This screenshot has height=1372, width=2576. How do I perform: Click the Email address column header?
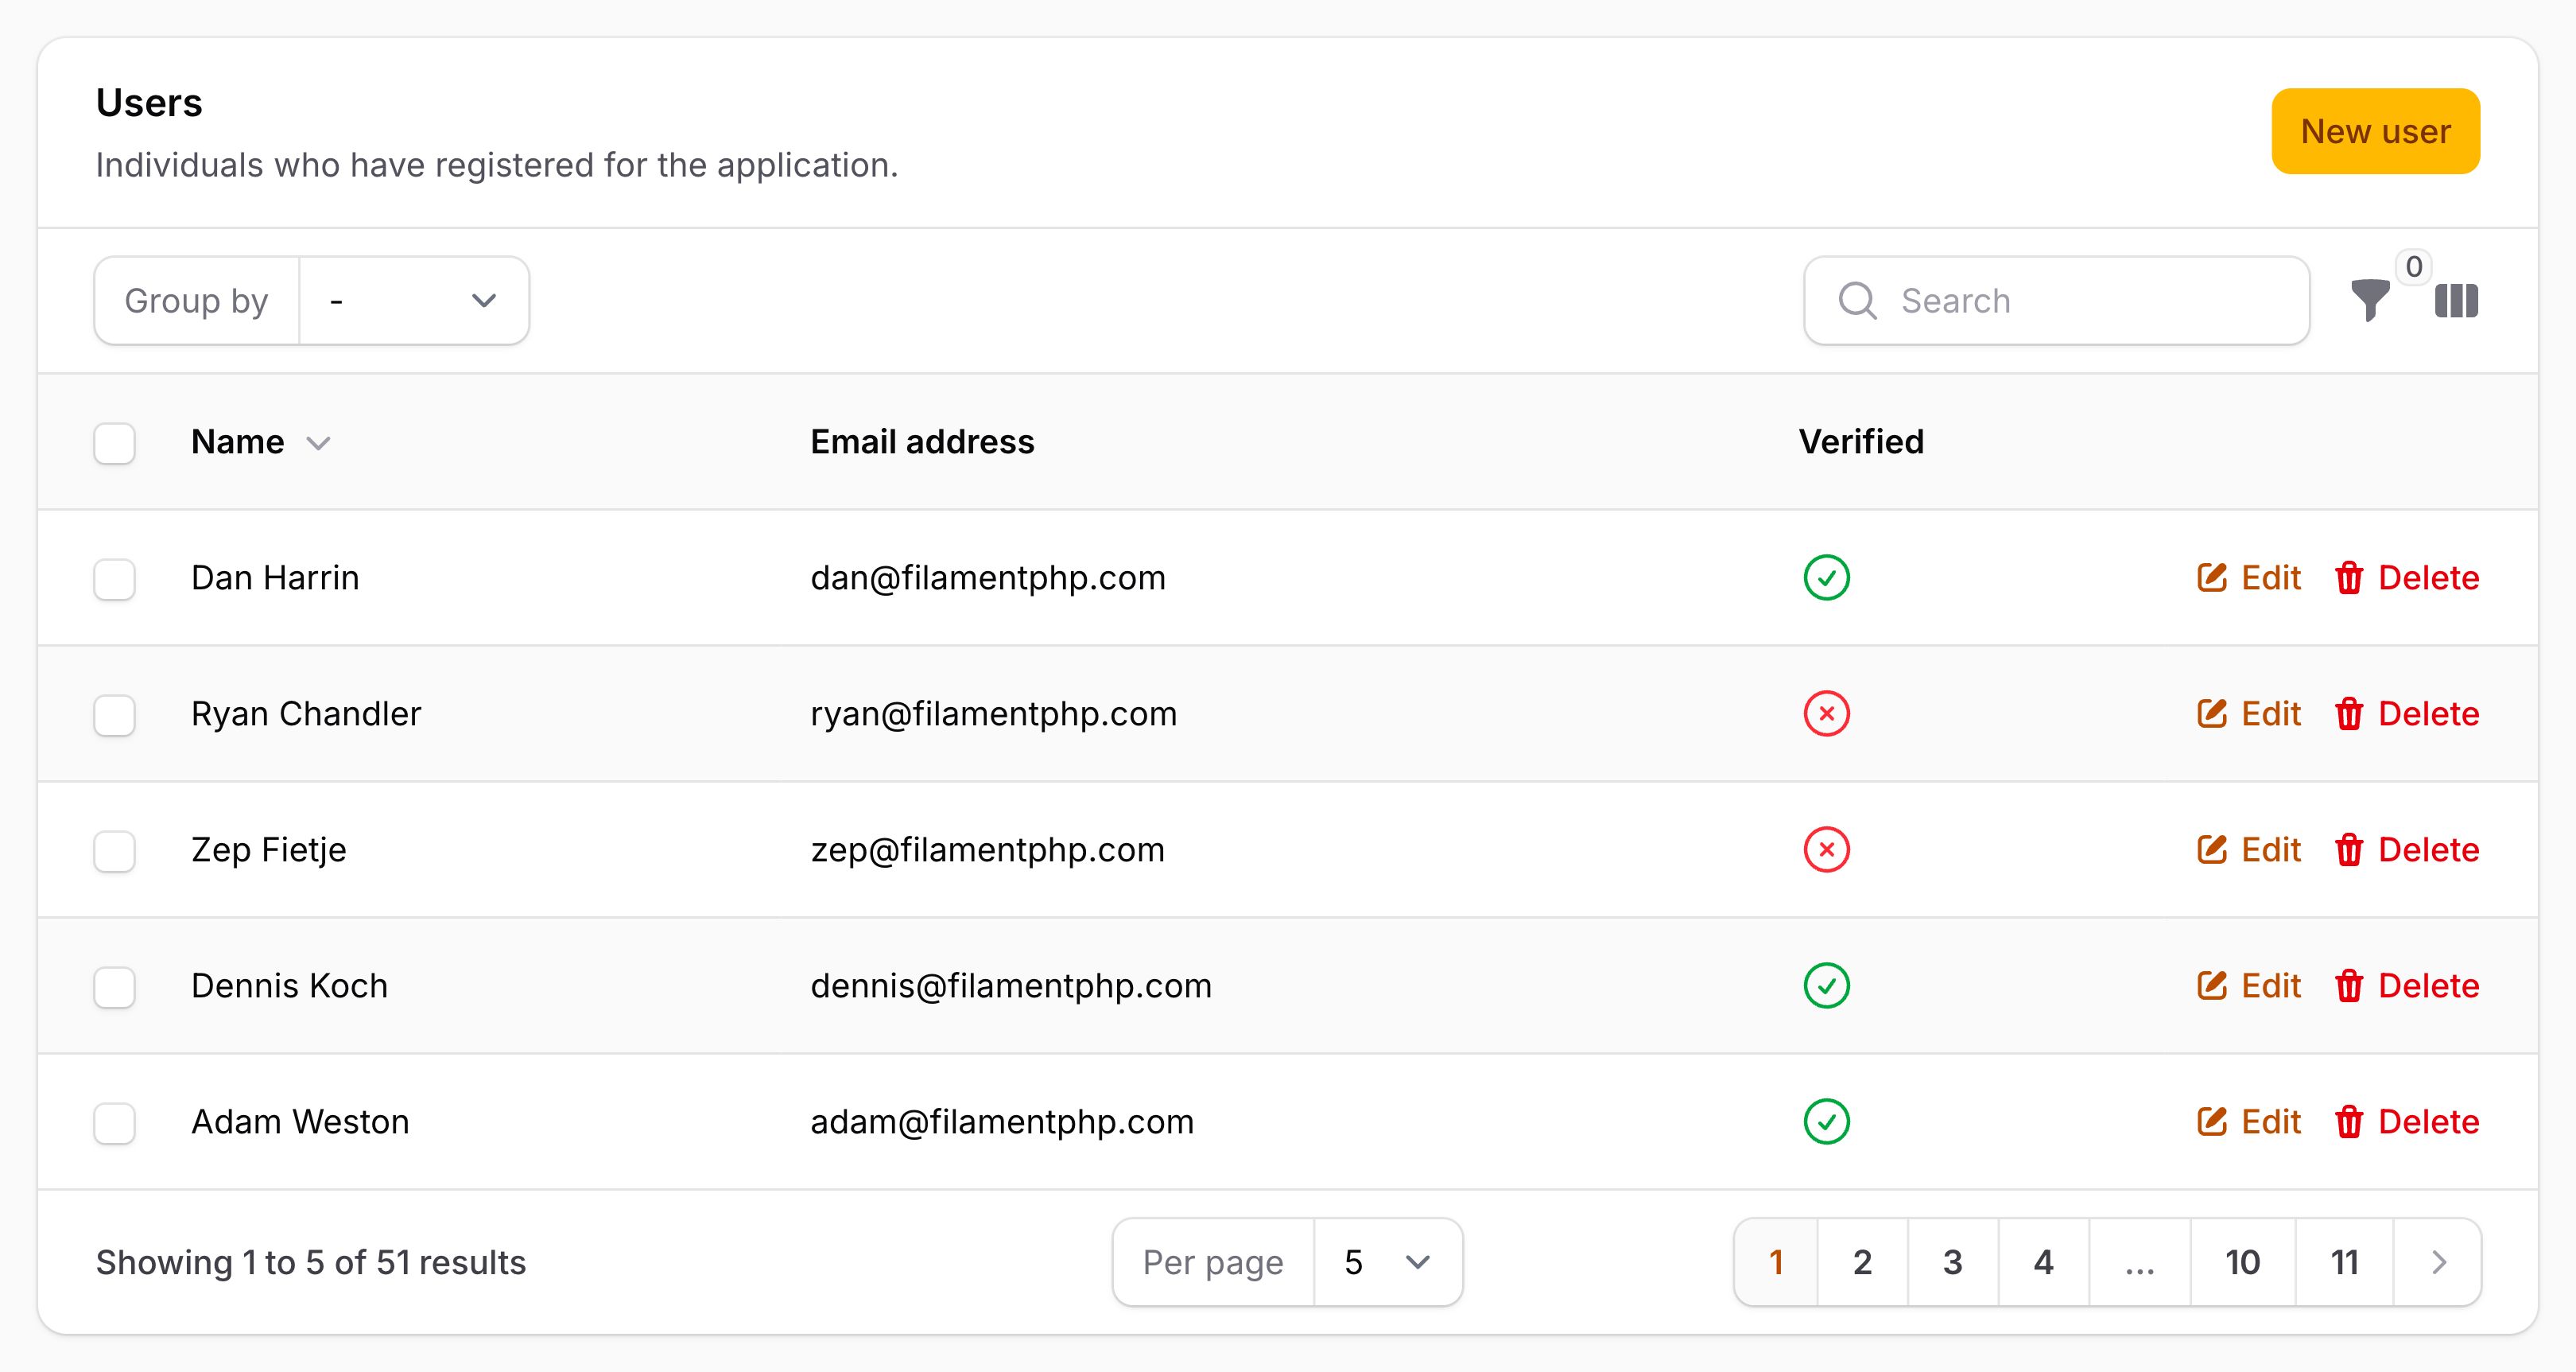(922, 441)
